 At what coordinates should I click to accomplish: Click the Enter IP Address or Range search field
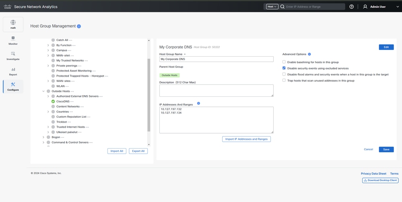[x=315, y=7]
